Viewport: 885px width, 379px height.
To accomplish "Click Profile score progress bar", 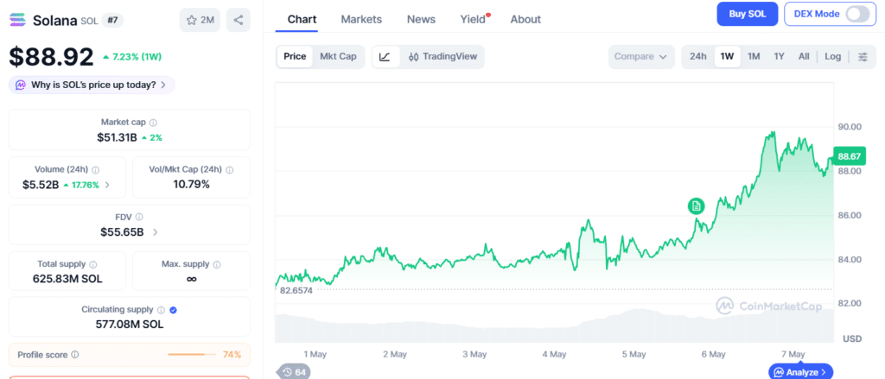I will [x=192, y=355].
